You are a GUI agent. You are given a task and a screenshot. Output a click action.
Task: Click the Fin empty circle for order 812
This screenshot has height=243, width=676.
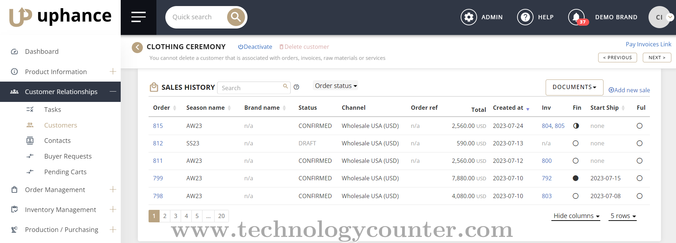click(576, 143)
